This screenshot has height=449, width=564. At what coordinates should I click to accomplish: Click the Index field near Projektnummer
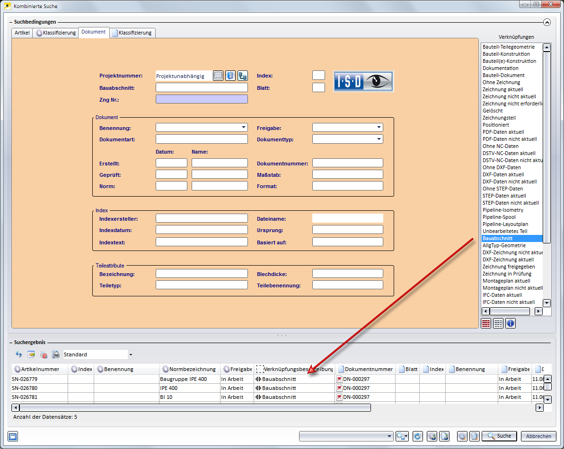(319, 76)
